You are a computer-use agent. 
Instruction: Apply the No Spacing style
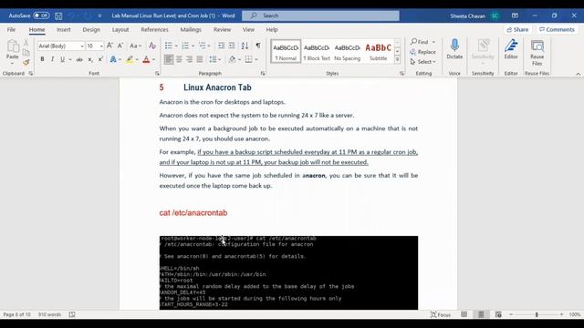347,52
